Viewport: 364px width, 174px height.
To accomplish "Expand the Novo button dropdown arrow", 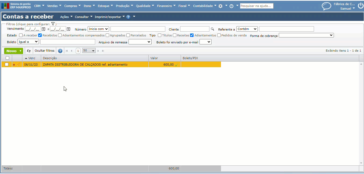I will coord(21,51).
